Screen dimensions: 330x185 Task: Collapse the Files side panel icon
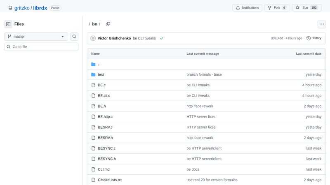pyautogui.click(x=8, y=24)
